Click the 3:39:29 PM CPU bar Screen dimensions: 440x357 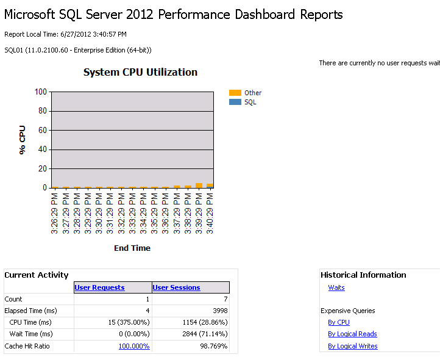(199, 186)
